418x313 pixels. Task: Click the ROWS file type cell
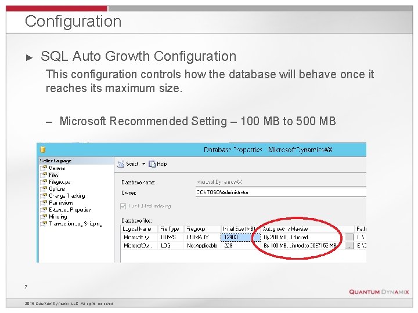coord(171,237)
